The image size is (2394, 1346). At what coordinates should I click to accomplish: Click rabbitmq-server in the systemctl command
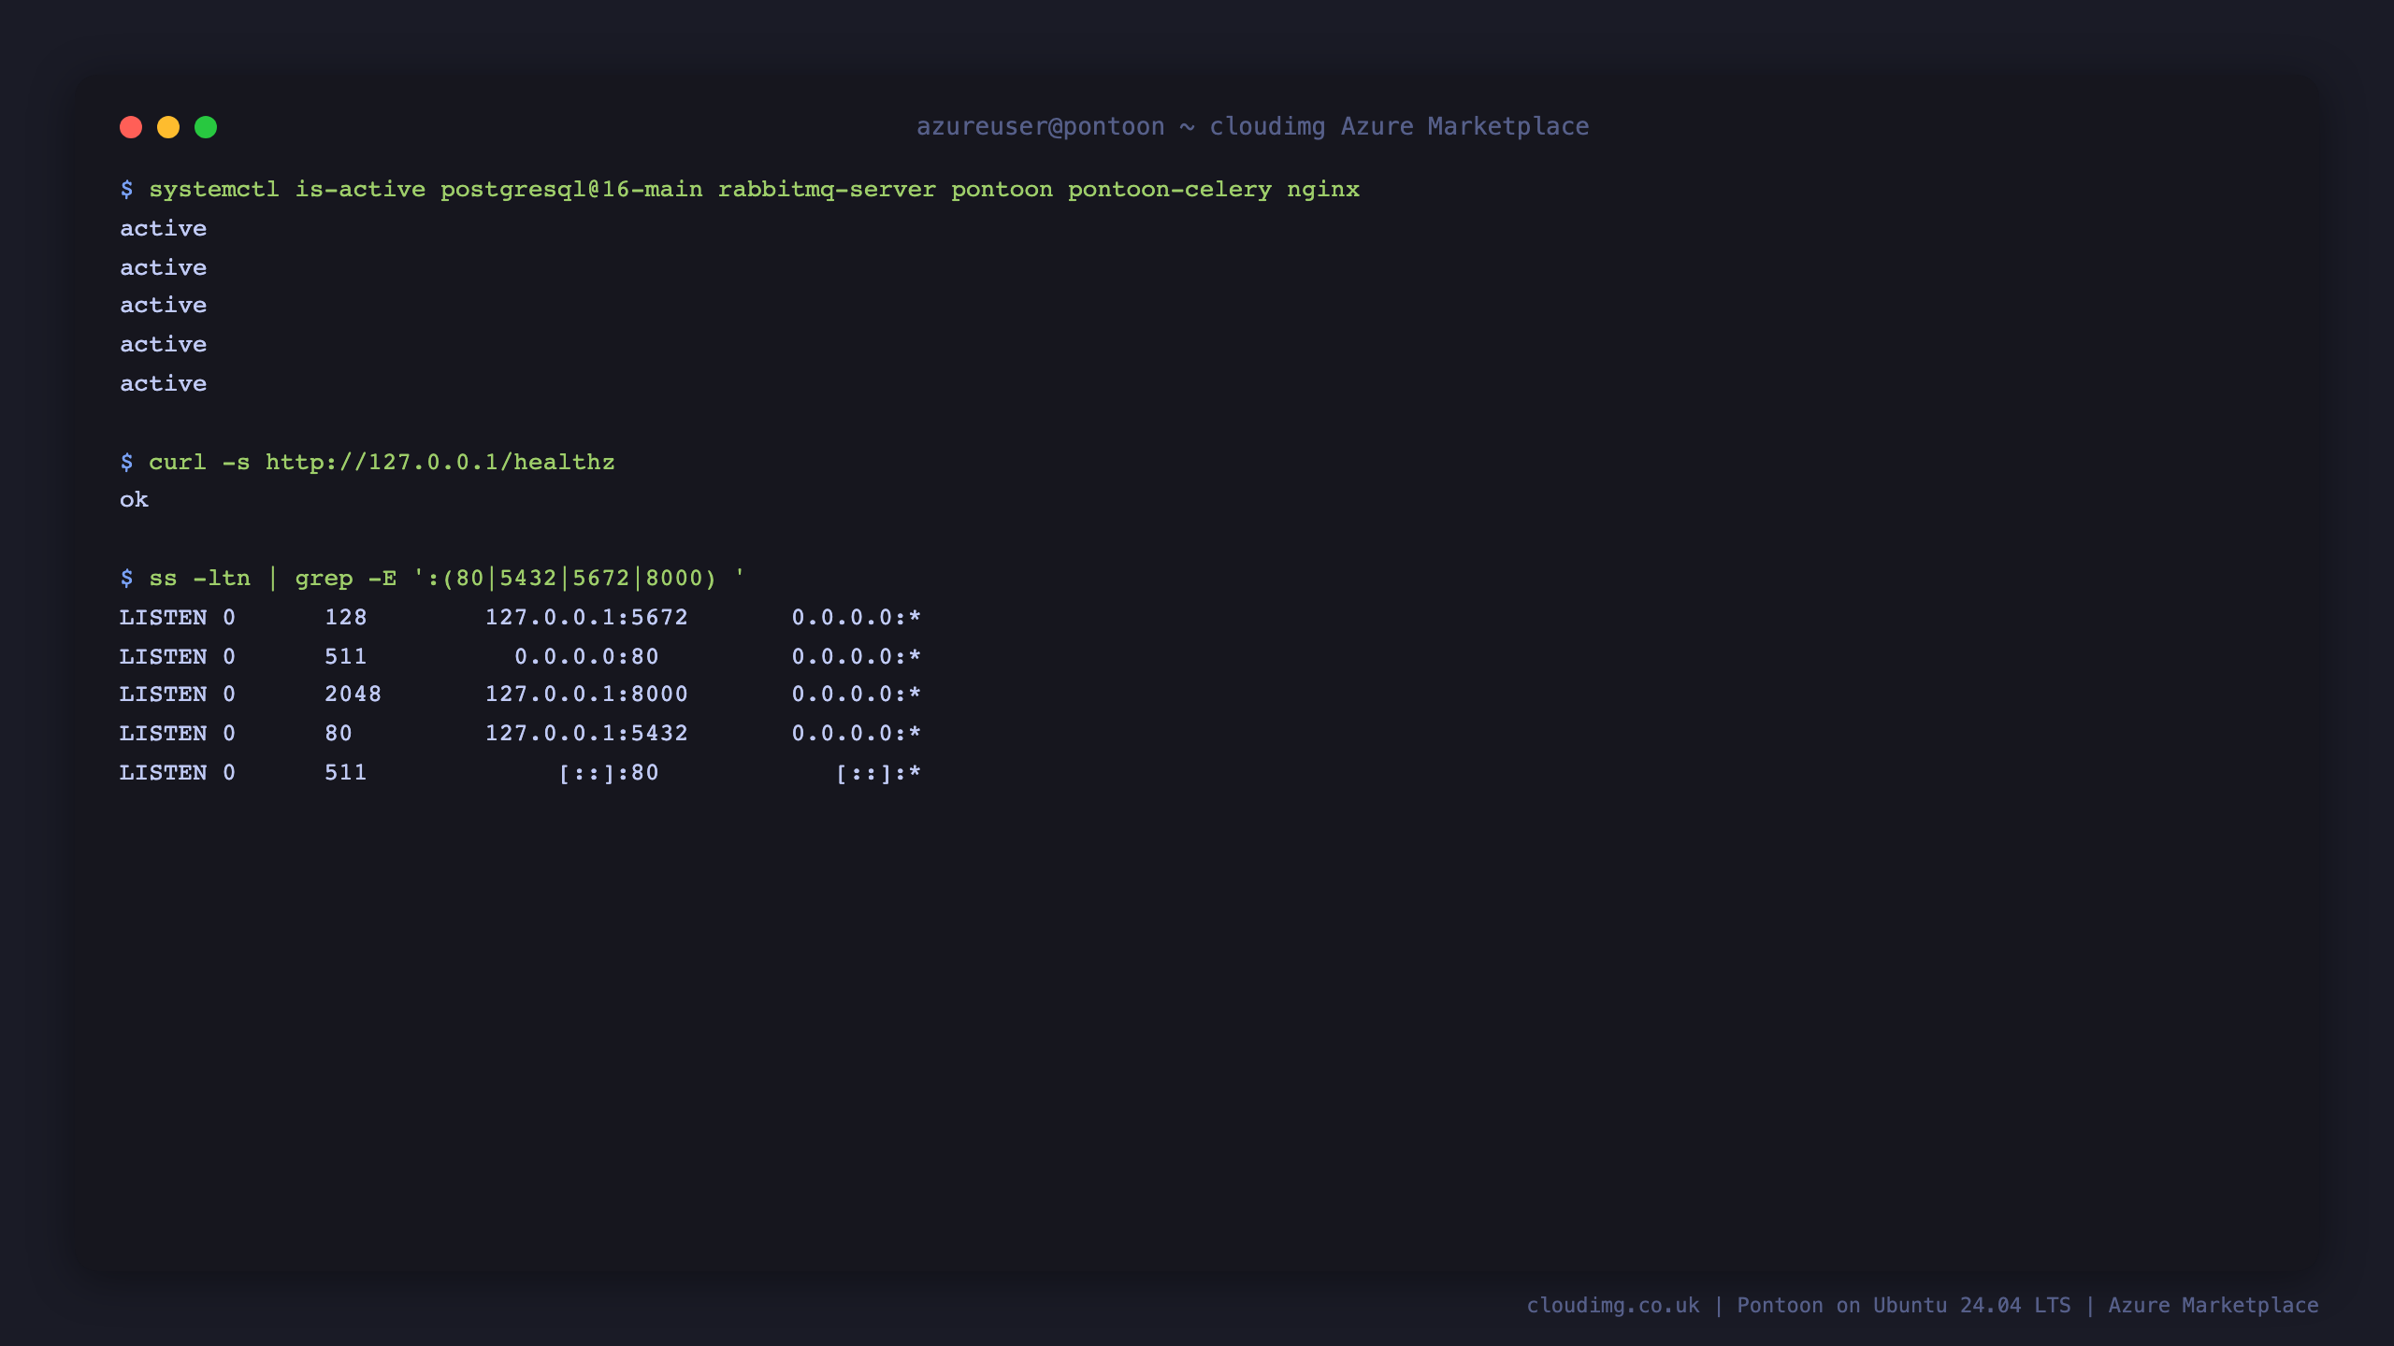(827, 190)
